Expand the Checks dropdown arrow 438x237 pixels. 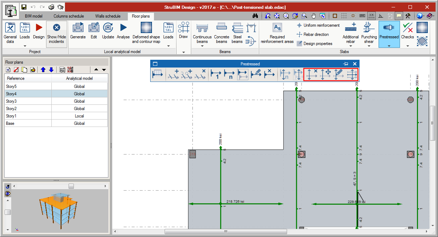pos(407,46)
